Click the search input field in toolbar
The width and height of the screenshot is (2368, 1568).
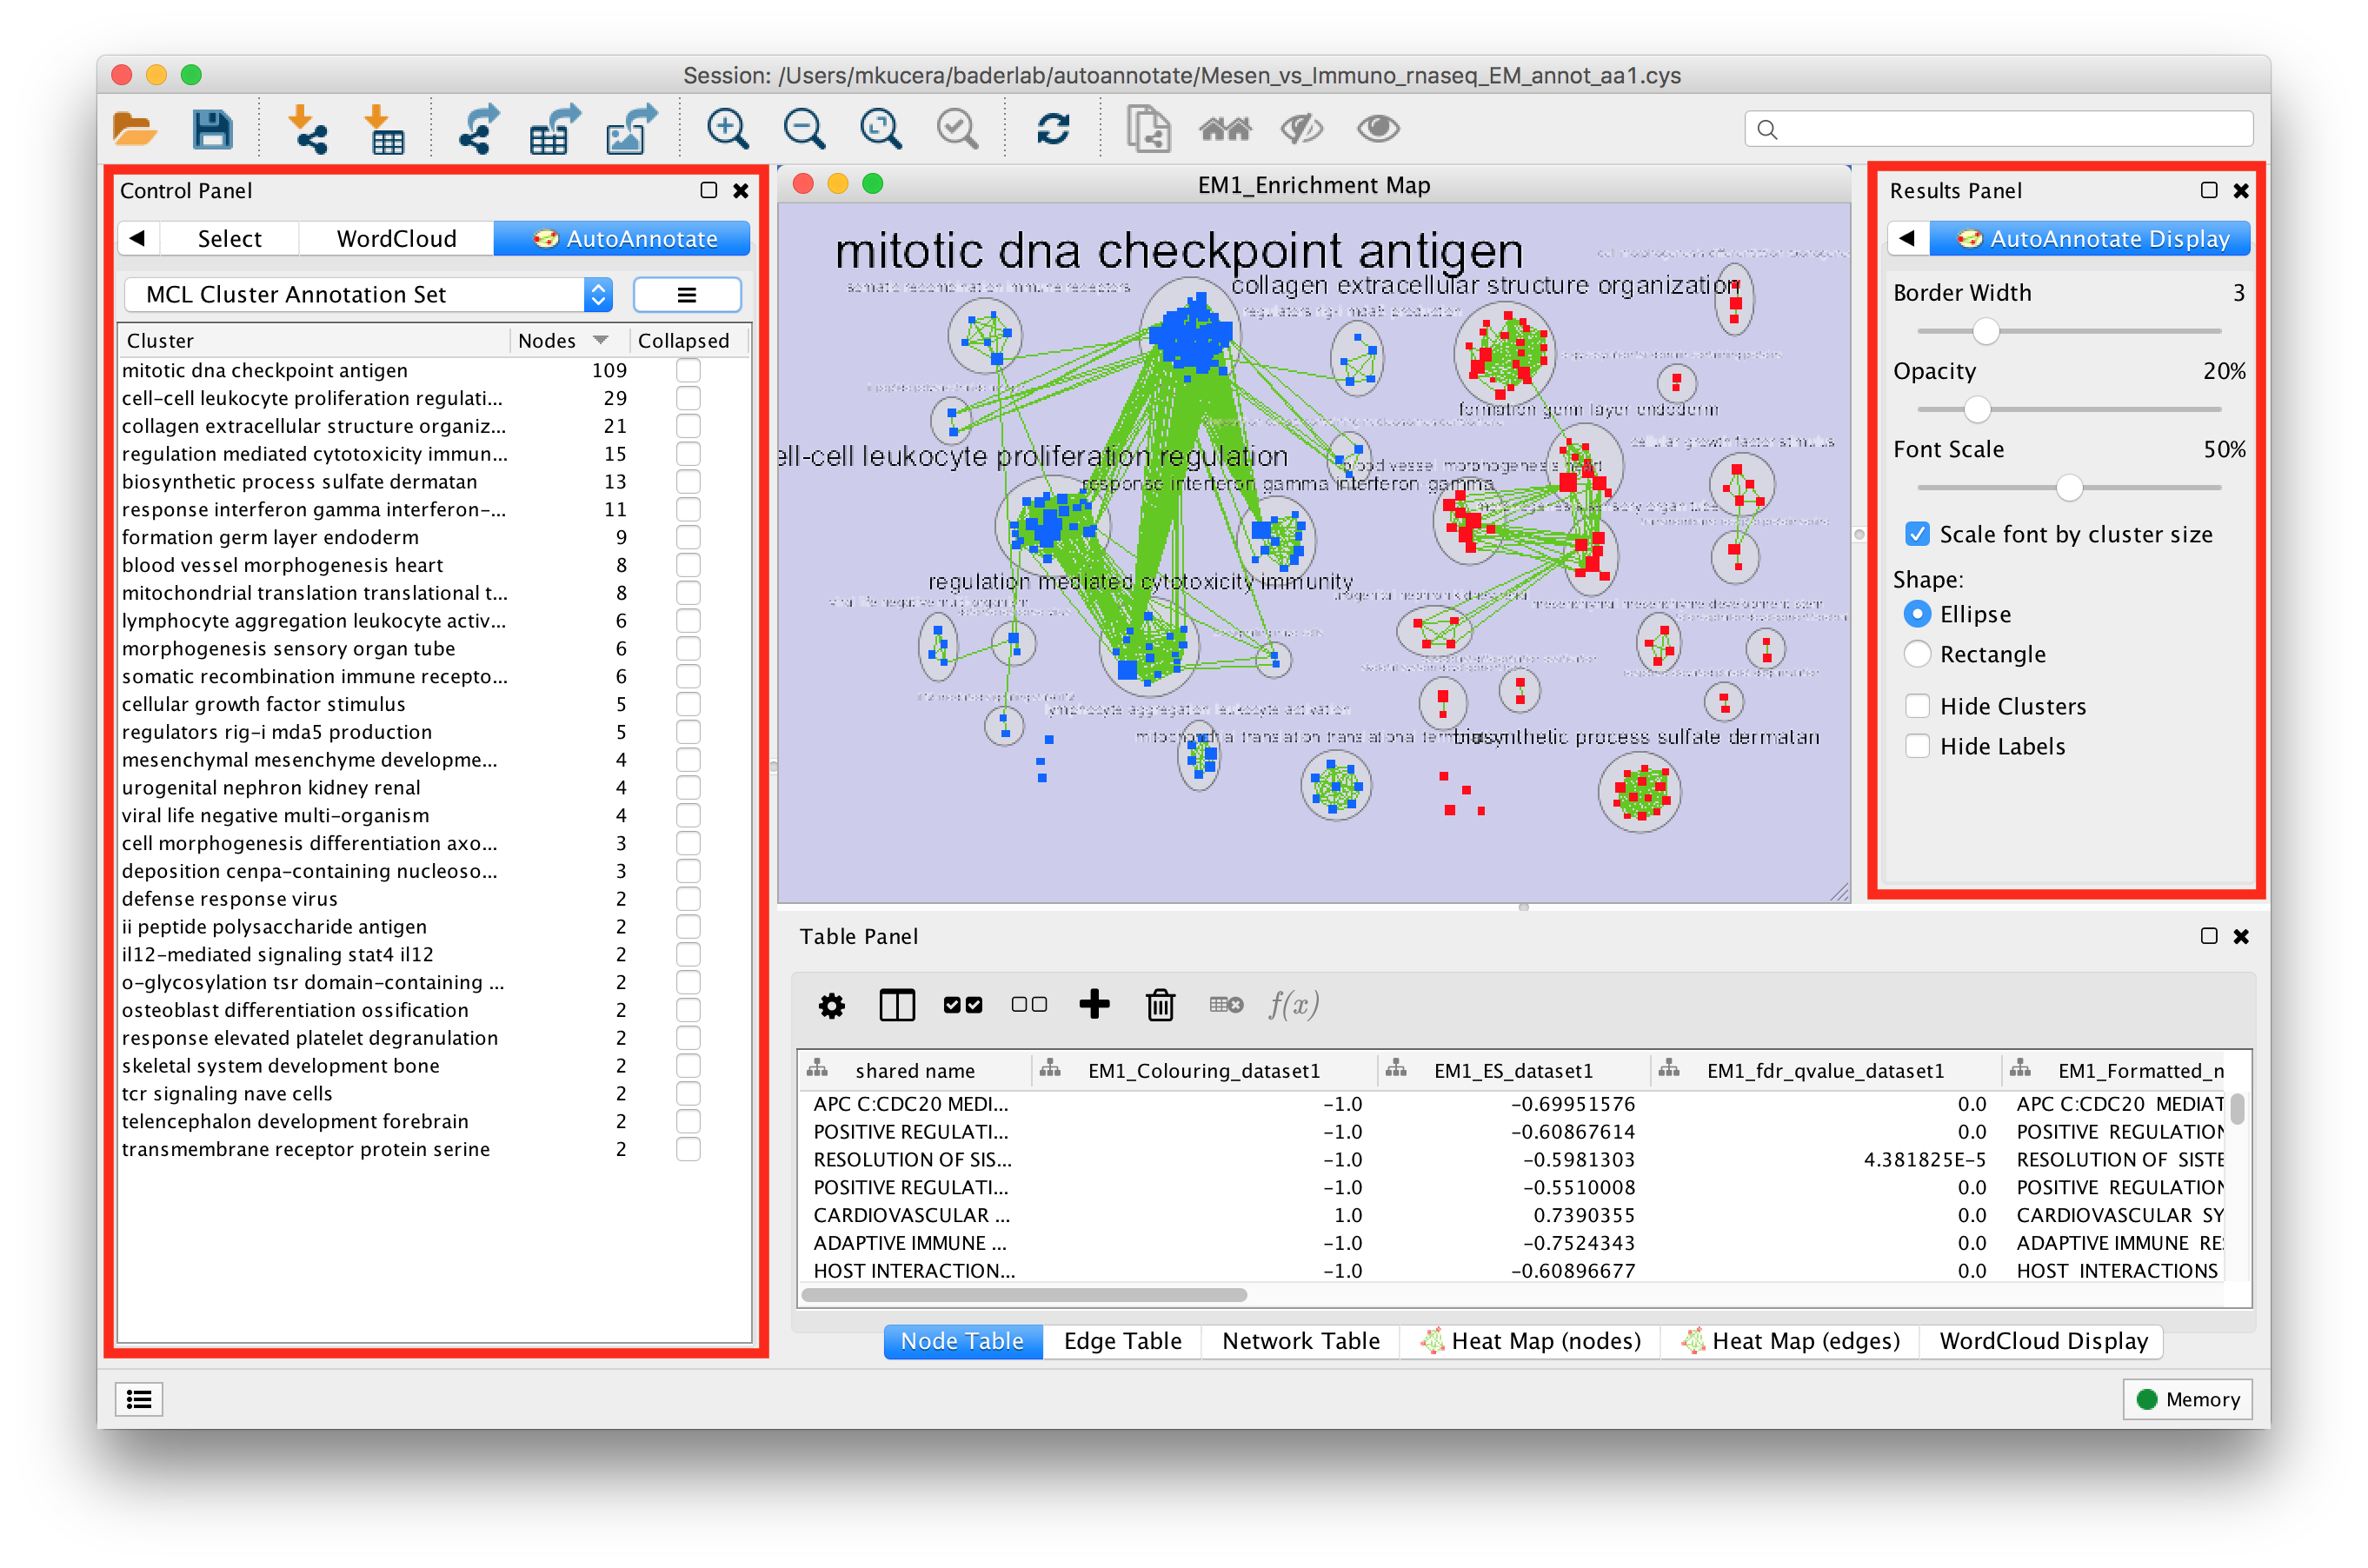(2000, 129)
